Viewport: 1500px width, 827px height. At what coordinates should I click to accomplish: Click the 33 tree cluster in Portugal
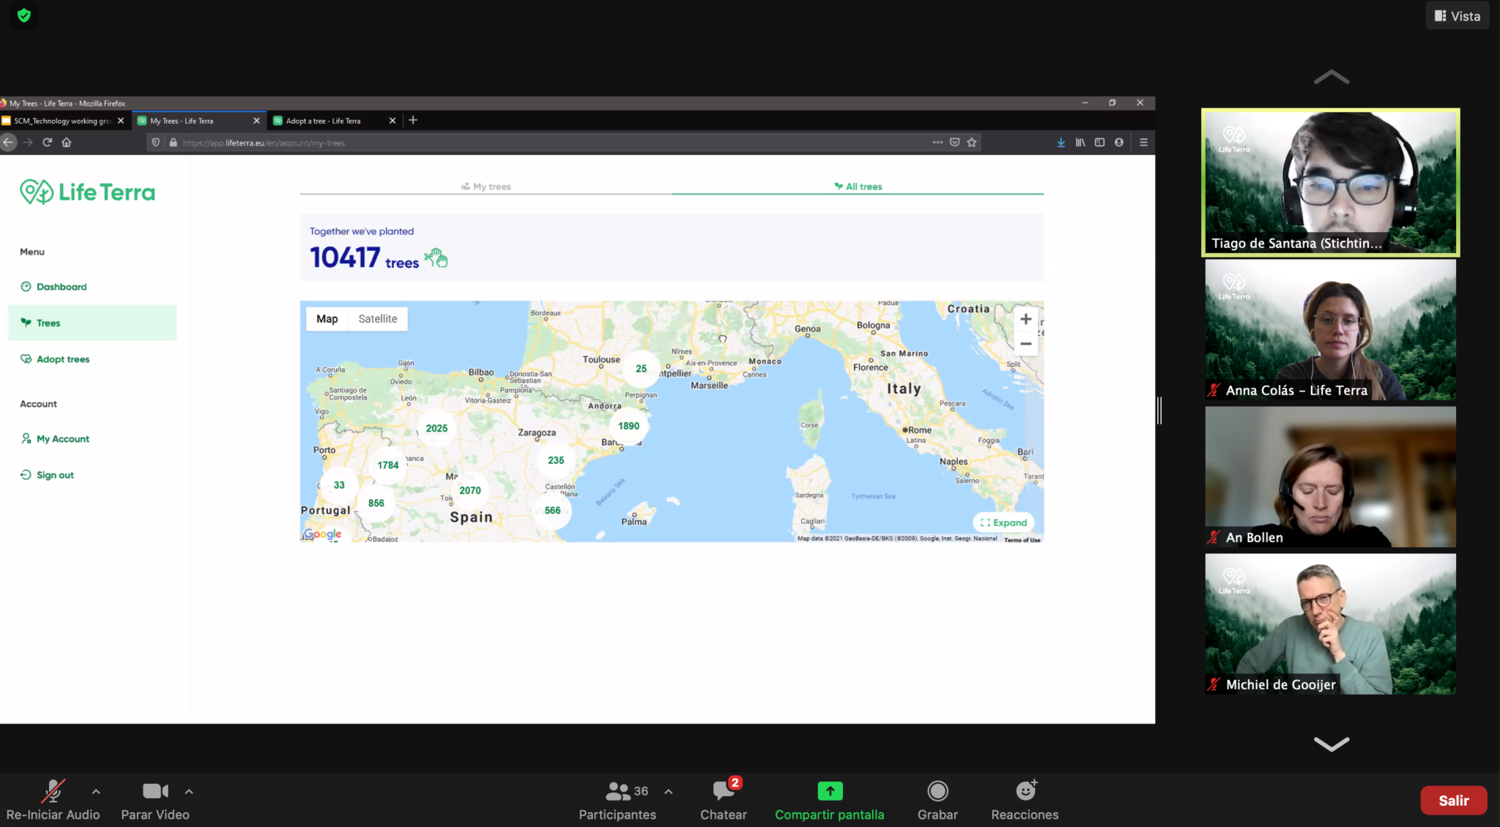click(339, 485)
